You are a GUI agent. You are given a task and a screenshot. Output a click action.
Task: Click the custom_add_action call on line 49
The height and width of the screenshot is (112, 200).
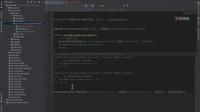tap(64, 92)
